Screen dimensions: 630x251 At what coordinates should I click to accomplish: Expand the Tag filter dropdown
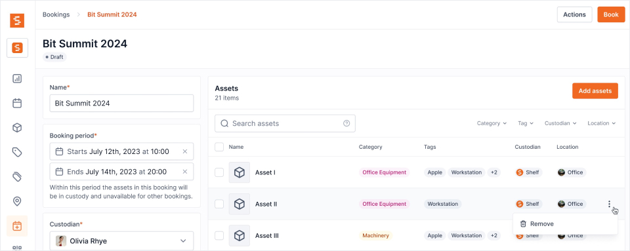526,123
